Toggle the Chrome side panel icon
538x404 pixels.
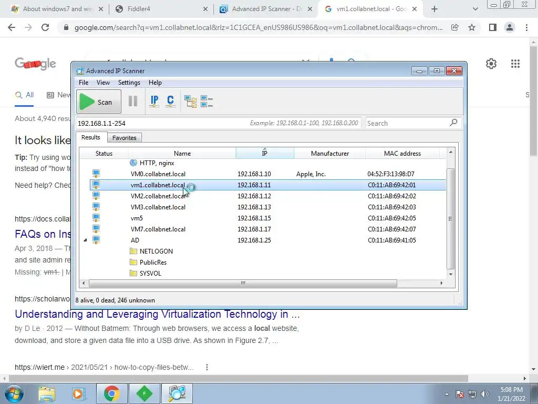[x=493, y=27]
